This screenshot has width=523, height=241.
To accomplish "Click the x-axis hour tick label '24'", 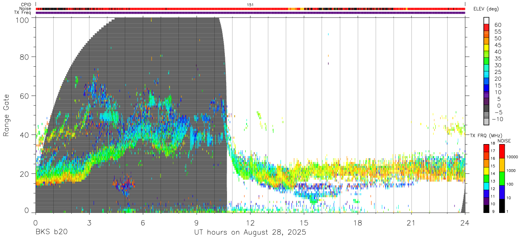I will tap(465, 223).
